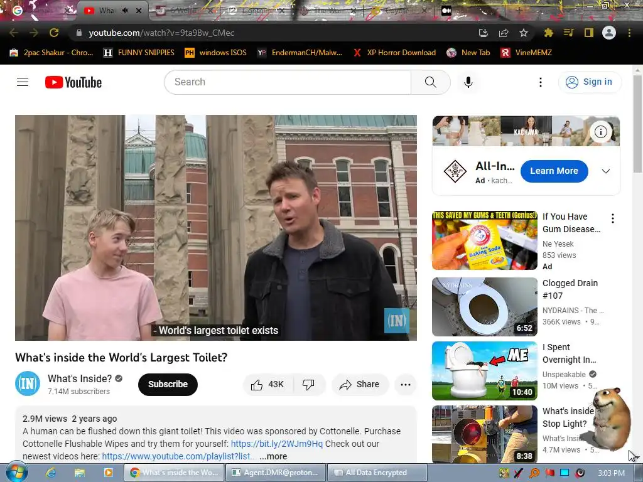Open the Gum Disease baking soda thumbnail
The width and height of the screenshot is (643, 482).
484,240
